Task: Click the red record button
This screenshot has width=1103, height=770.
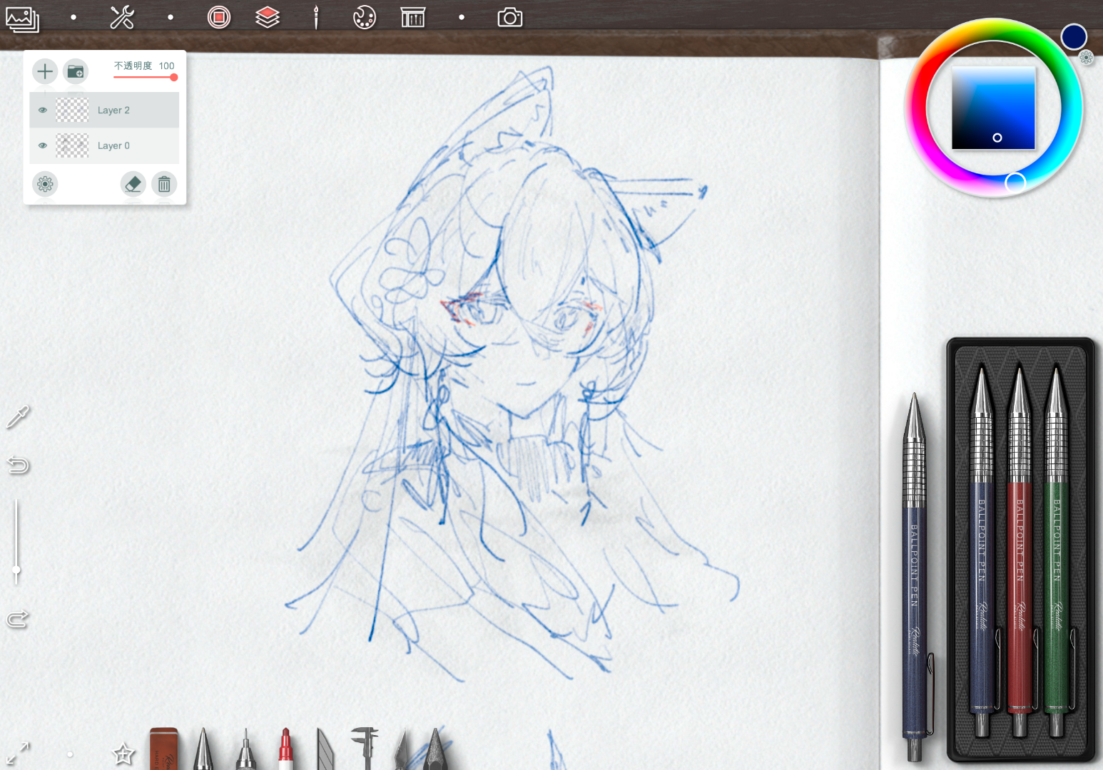Action: (x=219, y=17)
